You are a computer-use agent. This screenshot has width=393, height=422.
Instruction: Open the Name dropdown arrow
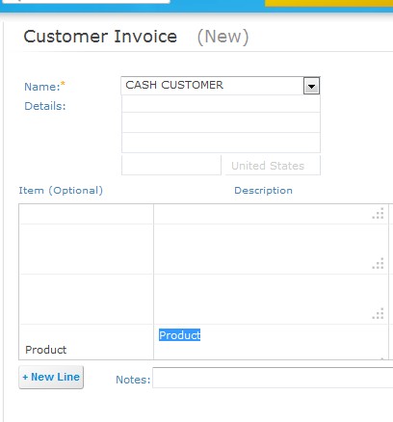click(311, 86)
